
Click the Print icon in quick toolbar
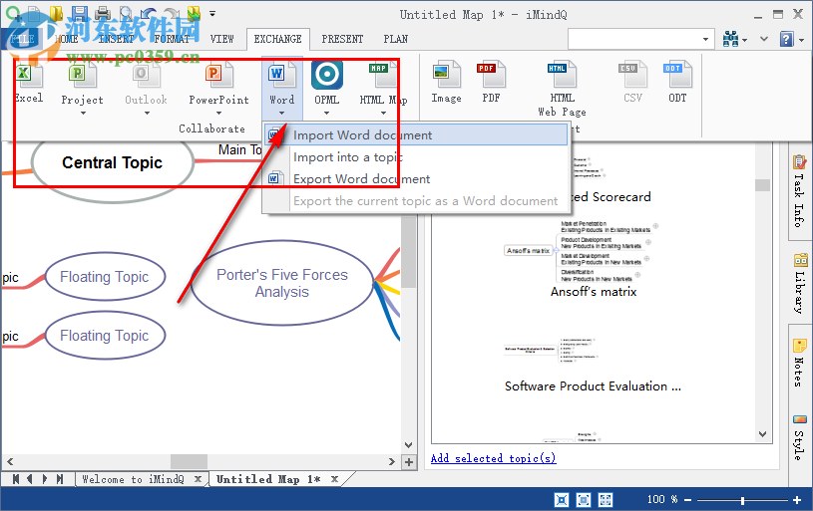tap(102, 14)
